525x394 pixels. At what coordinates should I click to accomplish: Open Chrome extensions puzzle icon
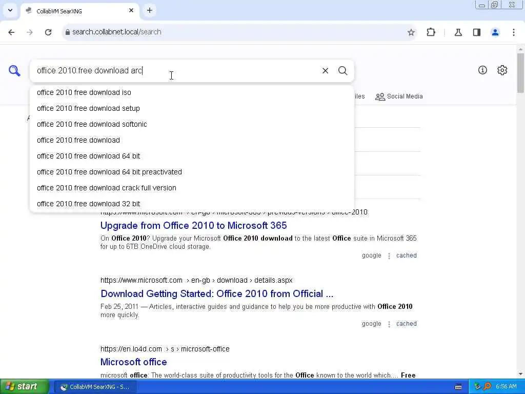[431, 32]
